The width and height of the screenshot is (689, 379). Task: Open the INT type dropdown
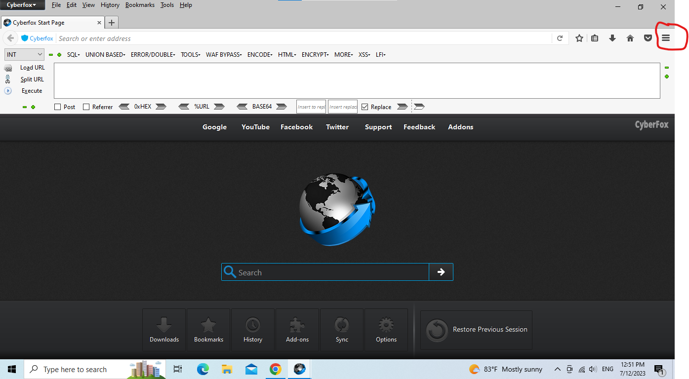[24, 55]
